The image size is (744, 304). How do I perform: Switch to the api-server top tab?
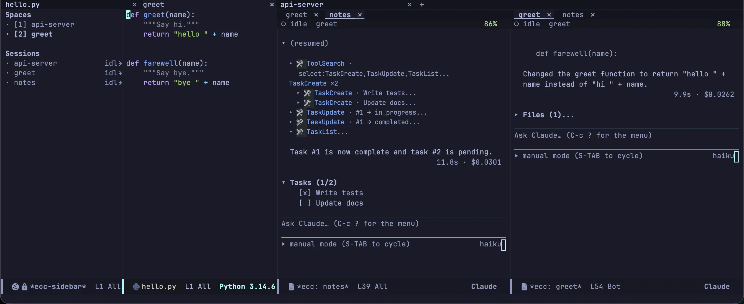tap(302, 5)
